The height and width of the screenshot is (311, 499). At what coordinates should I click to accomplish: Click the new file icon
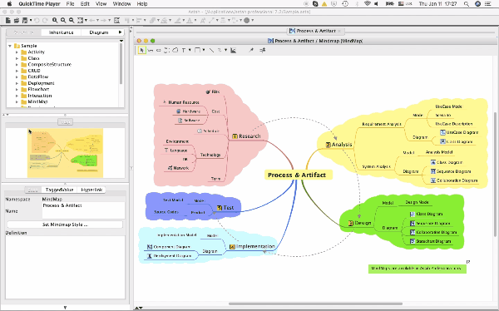point(8,20)
